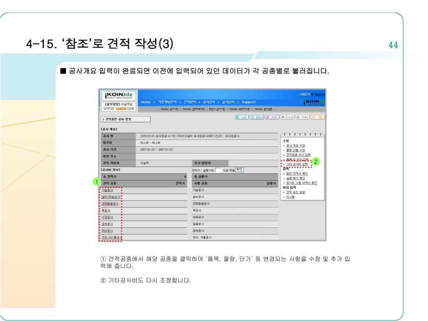Click the 발주처 value 테스트 - 테스트

[x=150, y=143]
